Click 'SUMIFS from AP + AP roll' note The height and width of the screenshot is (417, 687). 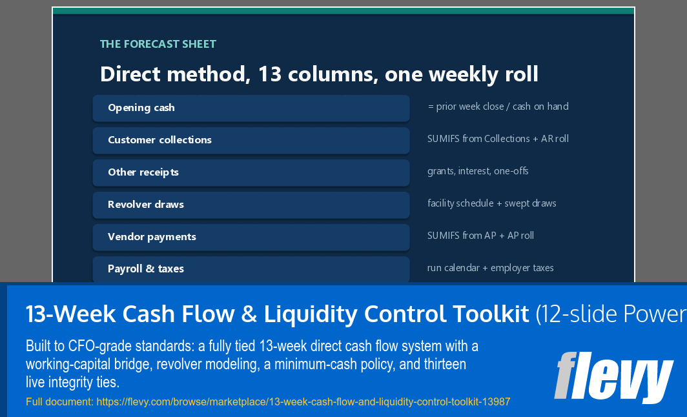(480, 236)
